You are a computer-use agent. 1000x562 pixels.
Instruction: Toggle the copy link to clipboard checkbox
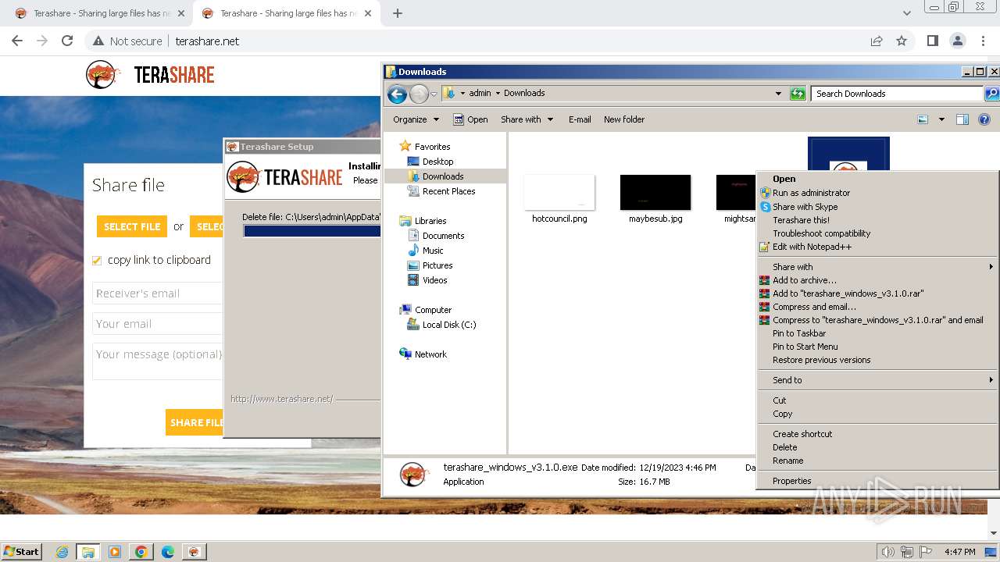[97, 261]
